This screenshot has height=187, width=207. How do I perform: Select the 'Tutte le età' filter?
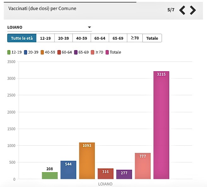[22, 38]
